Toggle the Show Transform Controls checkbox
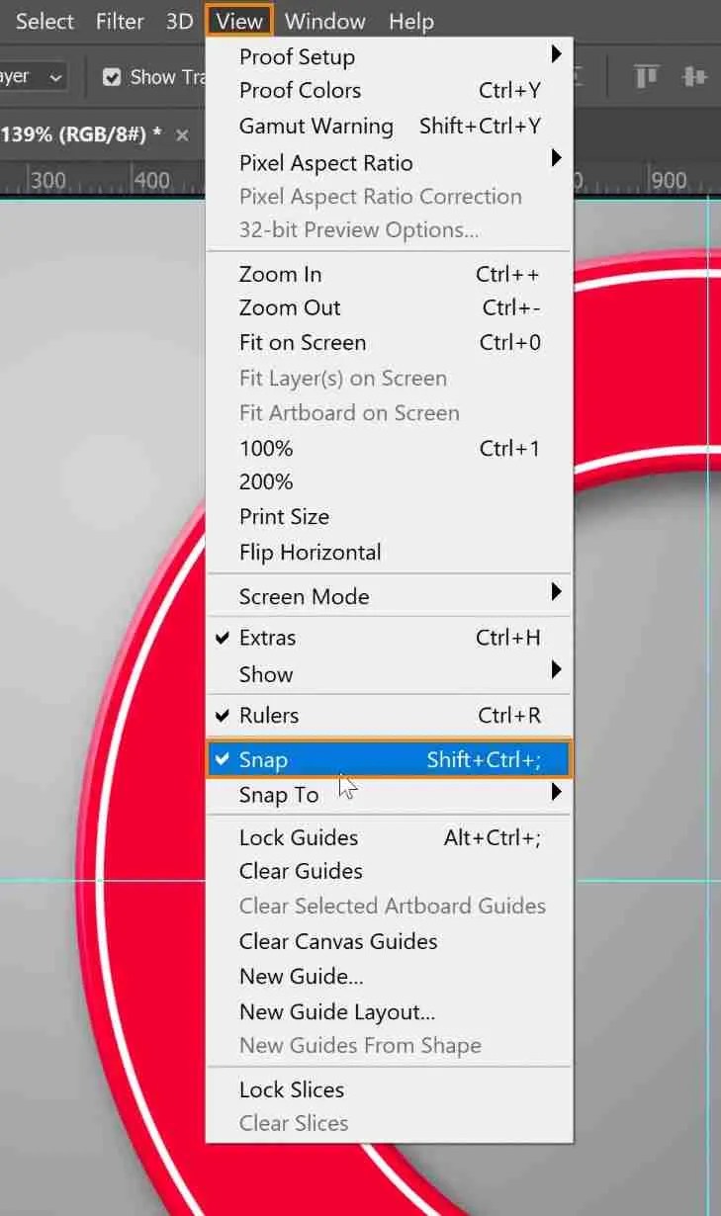The width and height of the screenshot is (721, 1216). (x=112, y=75)
